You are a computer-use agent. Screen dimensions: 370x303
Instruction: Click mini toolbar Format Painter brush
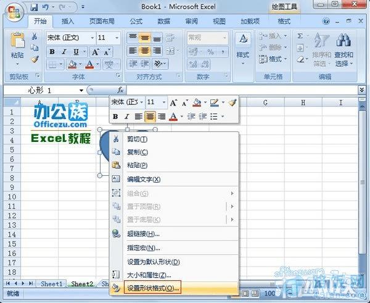pyautogui.click(x=232, y=102)
